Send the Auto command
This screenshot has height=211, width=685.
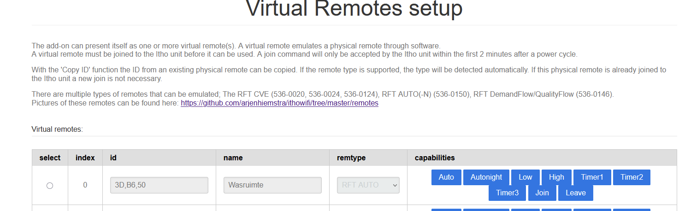(x=446, y=177)
